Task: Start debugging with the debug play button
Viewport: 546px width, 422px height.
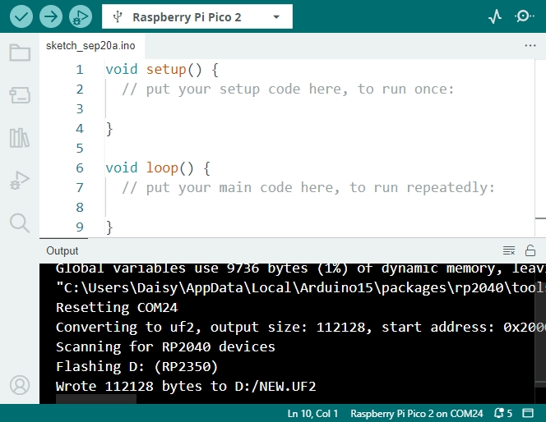Action: pos(81,16)
